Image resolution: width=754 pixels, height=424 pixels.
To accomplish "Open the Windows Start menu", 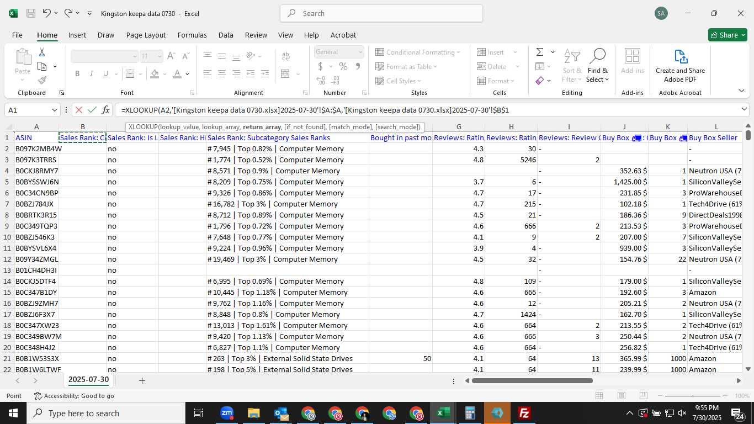I will [13, 413].
